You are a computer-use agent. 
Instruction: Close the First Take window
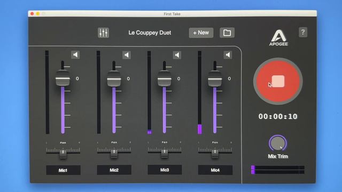[x=32, y=14]
